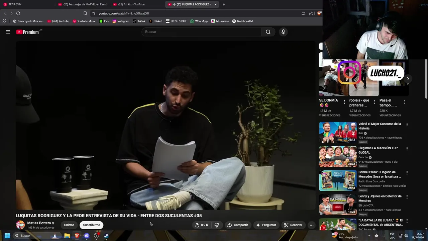Open a new browser tab
Viewport: 428px width, 241px height.
click(x=224, y=4)
